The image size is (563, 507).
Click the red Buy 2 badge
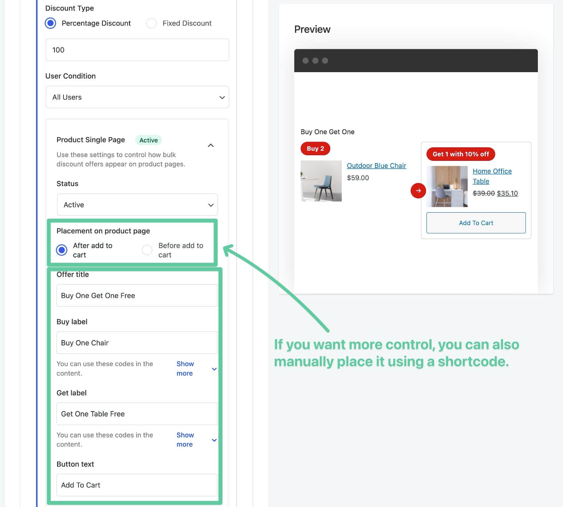pyautogui.click(x=315, y=148)
